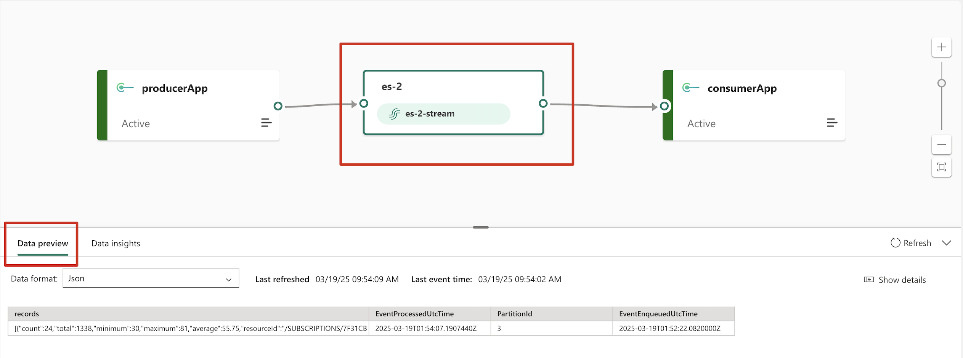
Task: Zoom out the canvas with minus button
Action: pos(942,144)
